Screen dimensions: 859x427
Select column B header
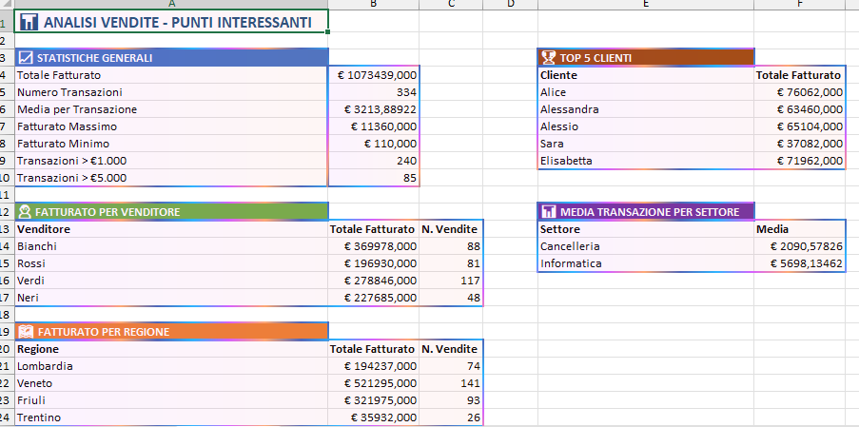373,4
